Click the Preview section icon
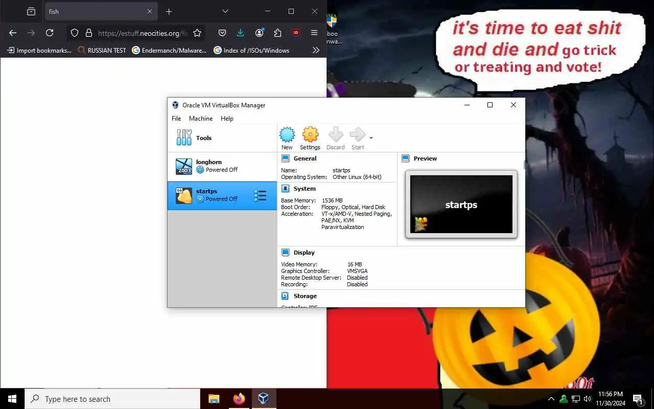This screenshot has width=654, height=409. point(406,158)
